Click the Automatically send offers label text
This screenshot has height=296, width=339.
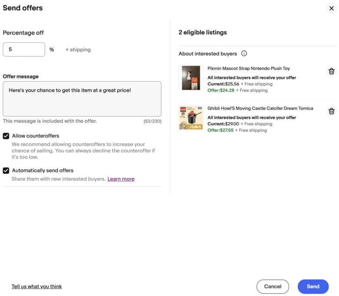[43, 171]
